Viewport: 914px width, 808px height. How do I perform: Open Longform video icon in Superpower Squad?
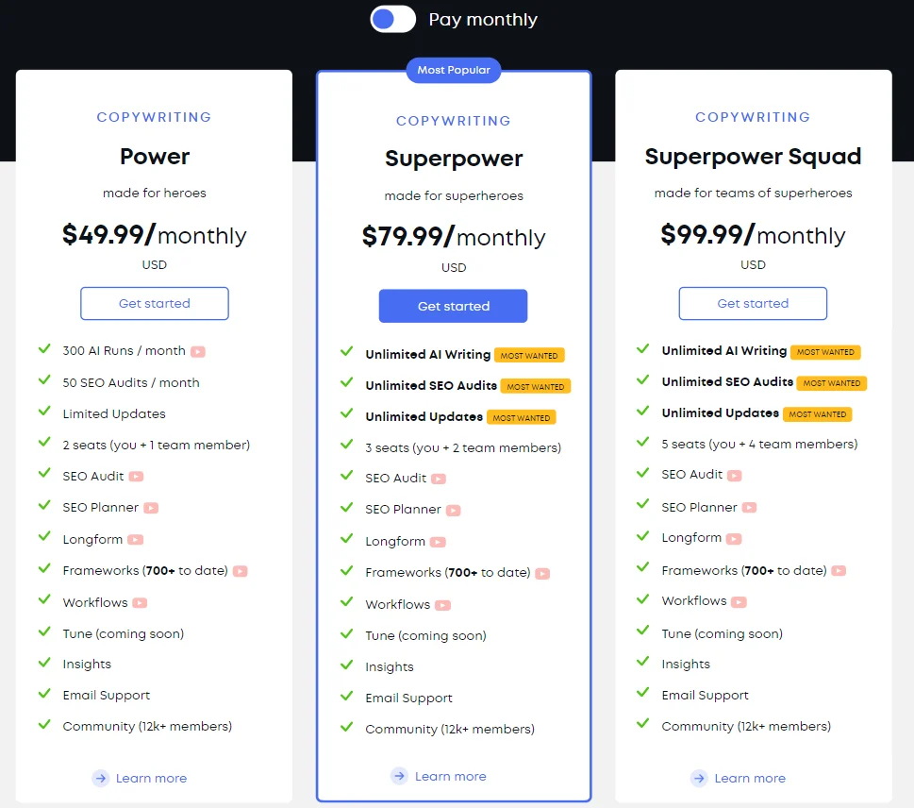click(735, 538)
